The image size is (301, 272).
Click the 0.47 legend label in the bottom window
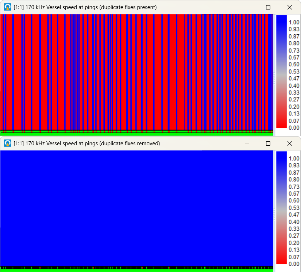point(294,215)
